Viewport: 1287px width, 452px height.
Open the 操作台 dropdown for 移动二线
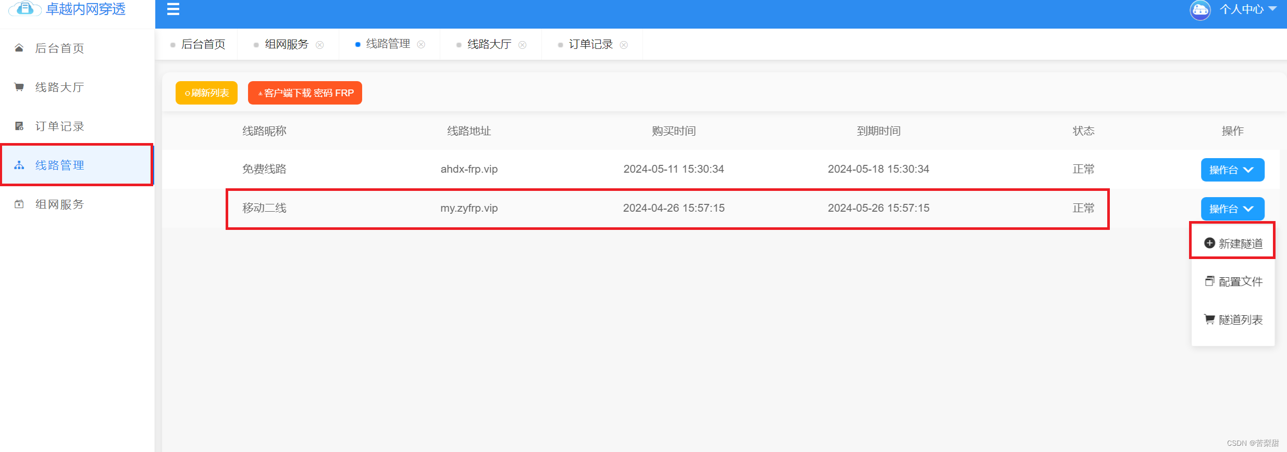[x=1232, y=209]
